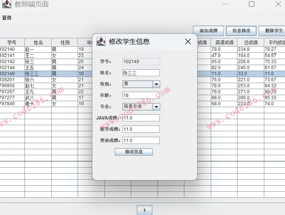The image size is (285, 215).
Task: Click name cell 张六
Action: pyautogui.click(x=38, y=80)
